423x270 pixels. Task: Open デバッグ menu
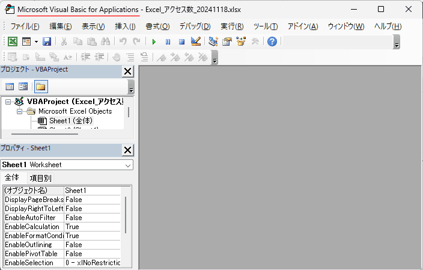point(195,26)
